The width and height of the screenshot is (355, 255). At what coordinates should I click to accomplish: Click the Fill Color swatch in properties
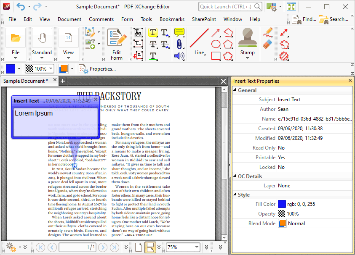[x=282, y=204]
